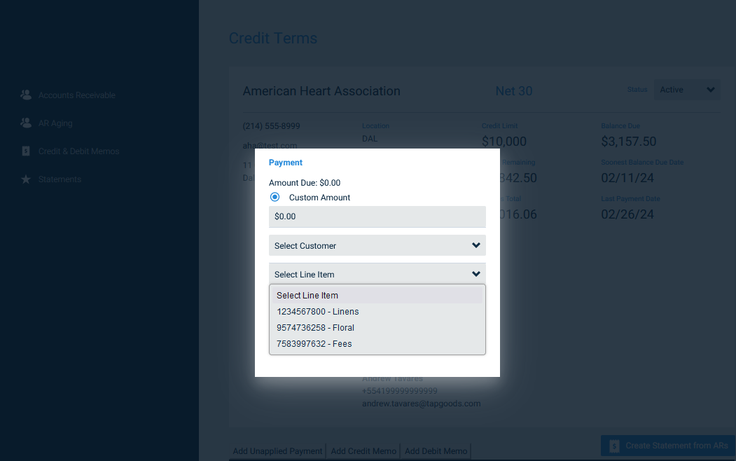This screenshot has height=461, width=736.
Task: Pick the placeholder Select Line Item option
Action: coord(377,295)
